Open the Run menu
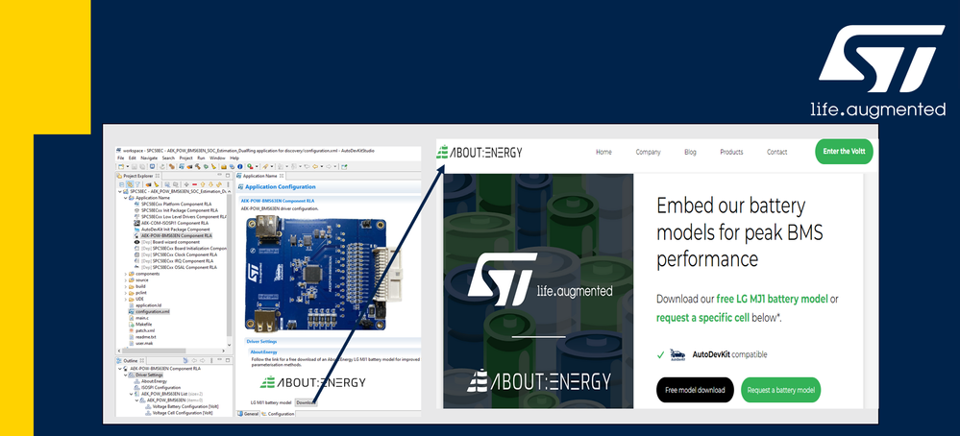This screenshot has width=960, height=436. [x=201, y=157]
